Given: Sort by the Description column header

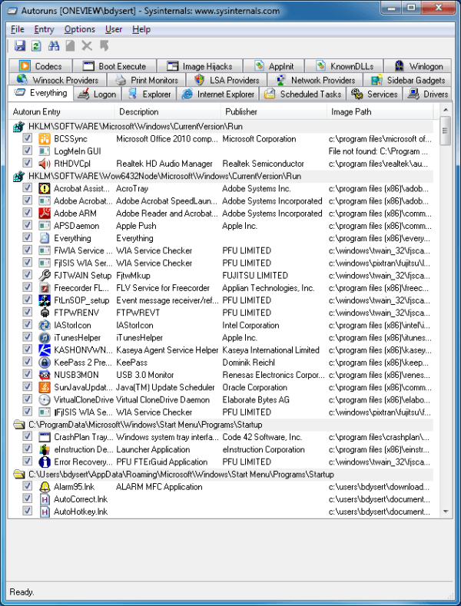Looking at the screenshot, I should click(167, 111).
